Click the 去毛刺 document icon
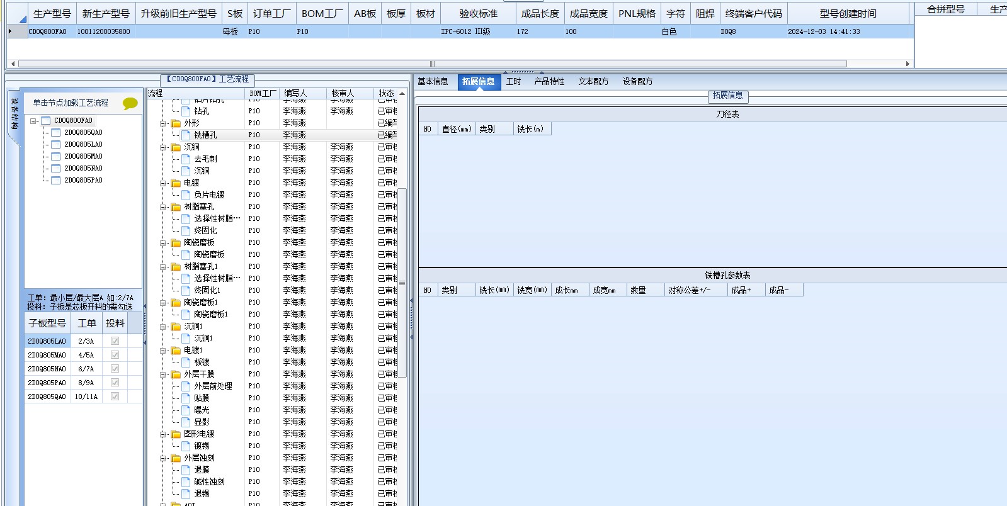Viewport: 1007px width, 506px height. (x=186, y=159)
